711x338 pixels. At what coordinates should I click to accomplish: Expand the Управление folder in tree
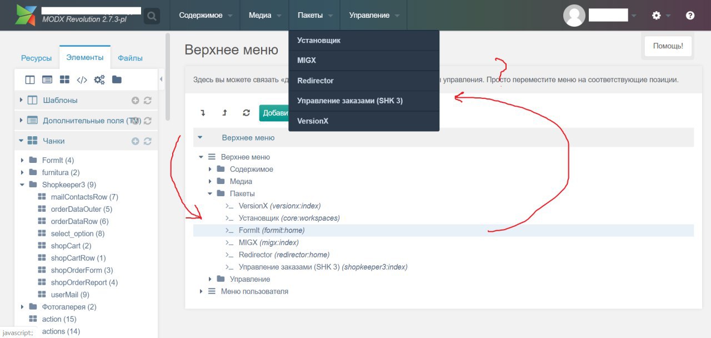[x=210, y=279]
